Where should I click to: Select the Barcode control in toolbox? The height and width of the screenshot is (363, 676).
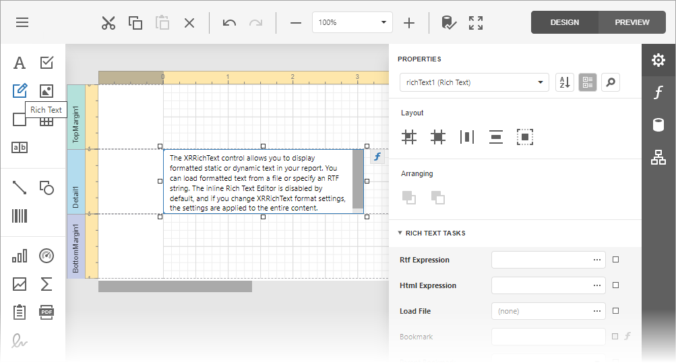[x=20, y=216]
